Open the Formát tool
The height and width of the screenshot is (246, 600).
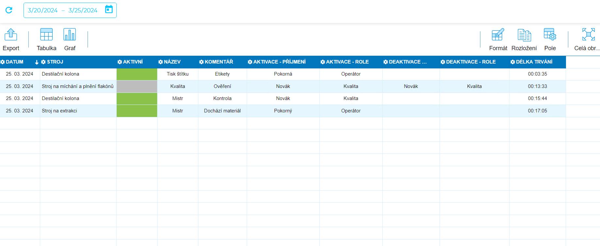tap(498, 40)
